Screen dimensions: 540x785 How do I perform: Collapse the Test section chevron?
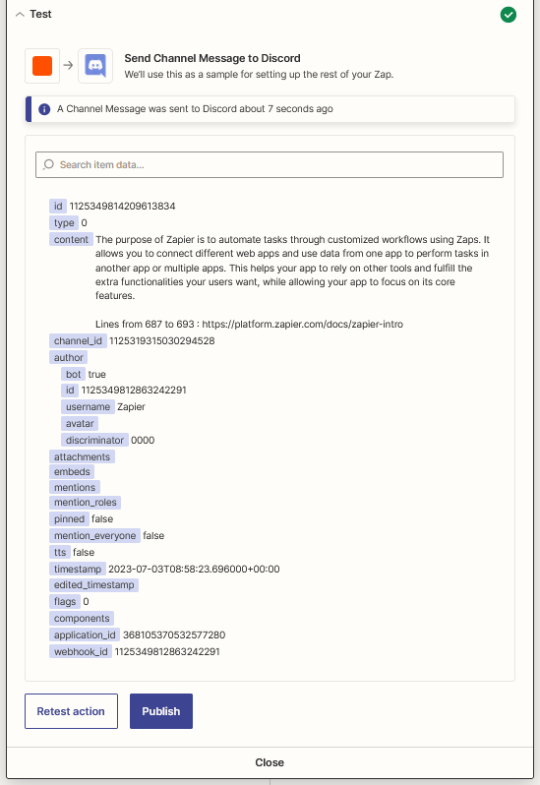pos(20,15)
